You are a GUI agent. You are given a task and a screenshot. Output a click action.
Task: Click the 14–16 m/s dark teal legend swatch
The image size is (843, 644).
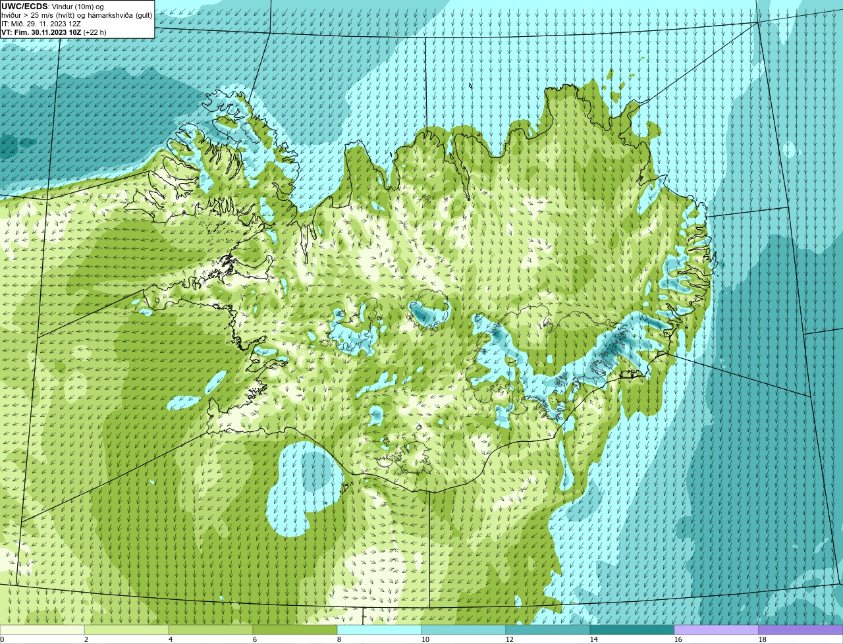point(632,630)
